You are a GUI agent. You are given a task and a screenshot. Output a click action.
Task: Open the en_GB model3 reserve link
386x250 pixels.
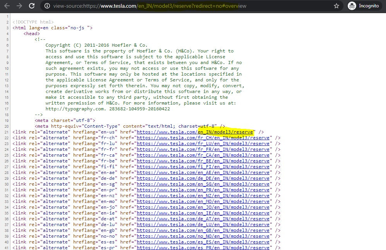click(203, 230)
